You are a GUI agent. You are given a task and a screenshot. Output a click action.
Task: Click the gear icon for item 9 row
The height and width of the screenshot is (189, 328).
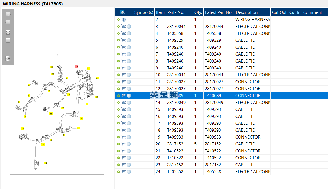coord(119,68)
